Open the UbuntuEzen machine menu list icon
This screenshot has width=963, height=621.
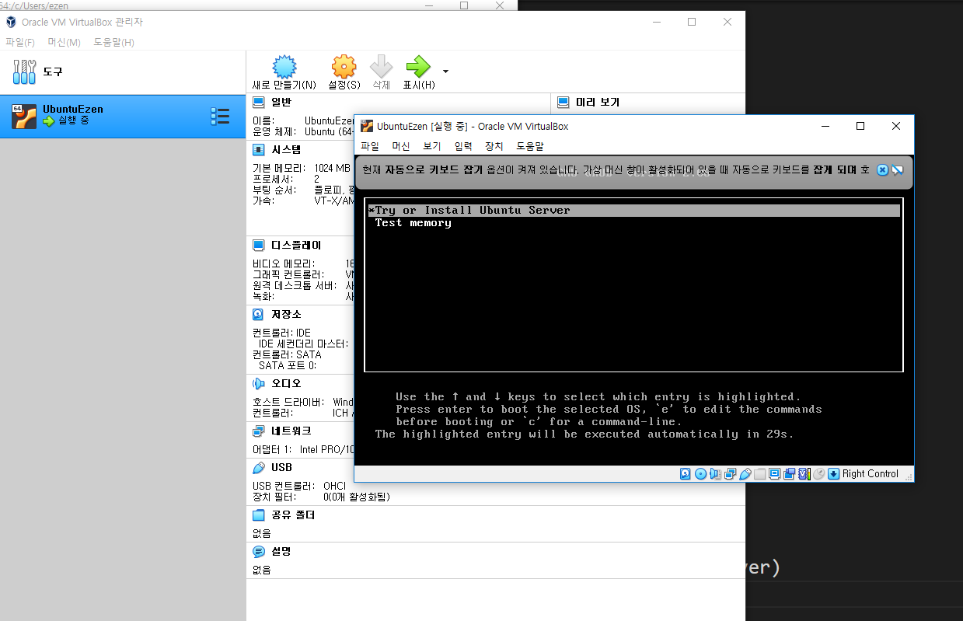pyautogui.click(x=220, y=117)
